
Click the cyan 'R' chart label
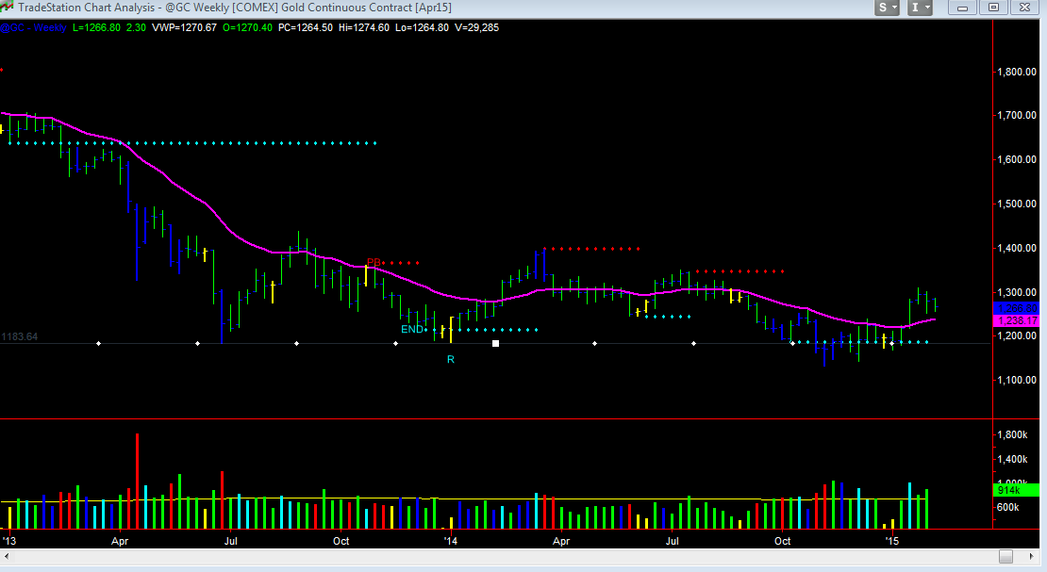click(x=451, y=360)
